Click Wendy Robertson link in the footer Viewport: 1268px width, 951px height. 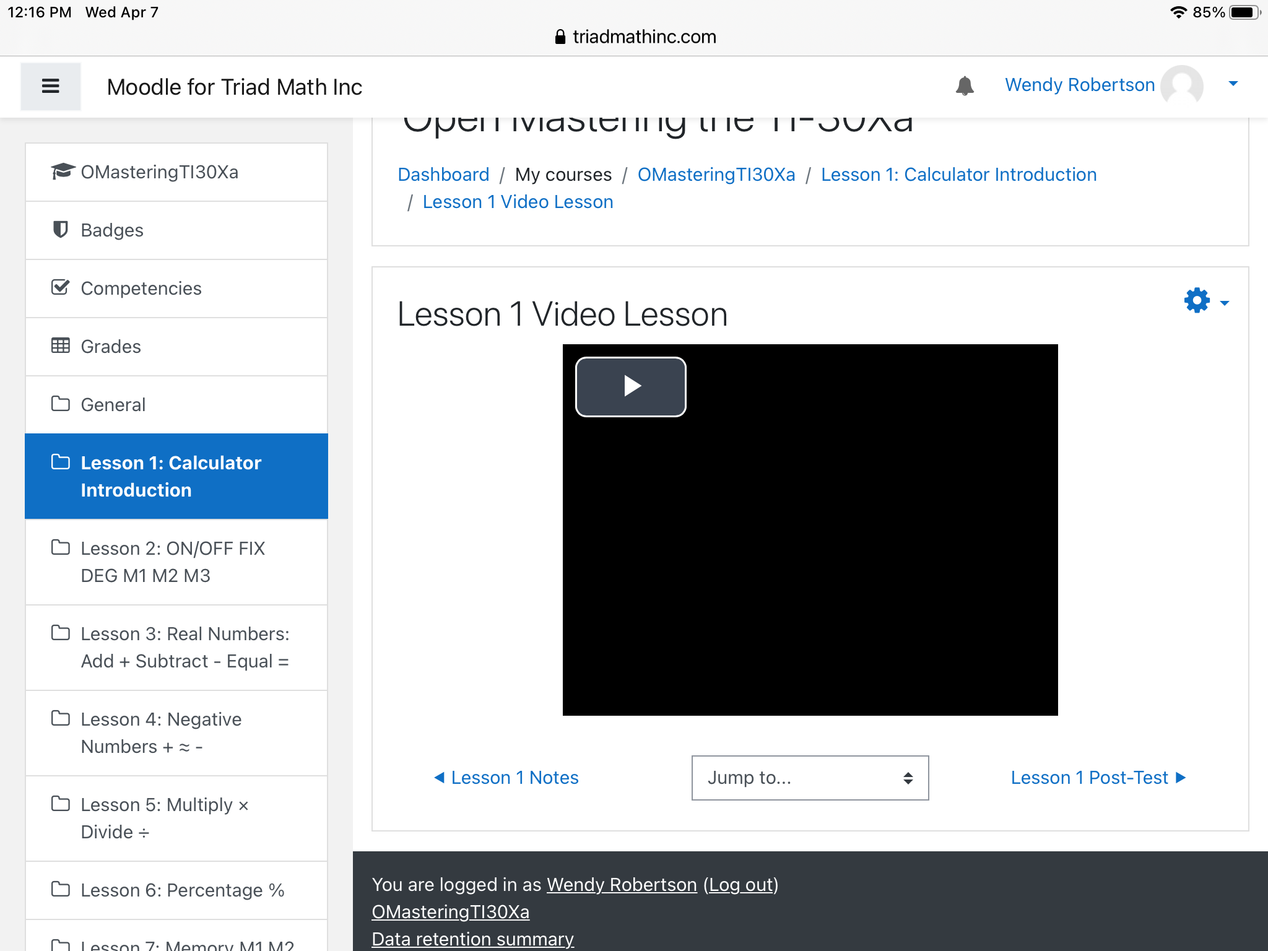pyautogui.click(x=622, y=885)
